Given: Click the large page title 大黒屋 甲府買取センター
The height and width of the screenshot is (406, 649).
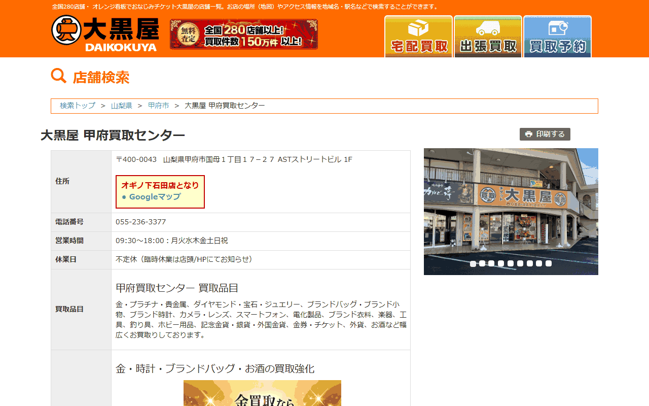Looking at the screenshot, I should 113,136.
